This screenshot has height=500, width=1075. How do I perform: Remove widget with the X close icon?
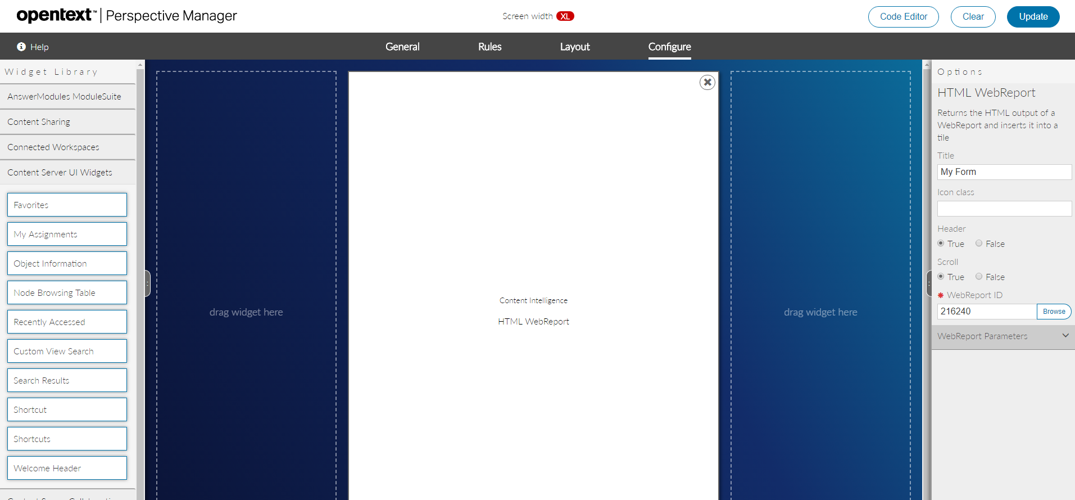[707, 82]
